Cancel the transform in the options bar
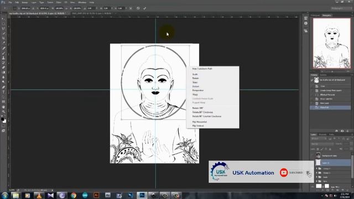 pyautogui.click(x=138, y=8)
